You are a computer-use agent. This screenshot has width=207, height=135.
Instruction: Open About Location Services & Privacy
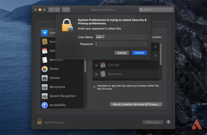click(136, 104)
